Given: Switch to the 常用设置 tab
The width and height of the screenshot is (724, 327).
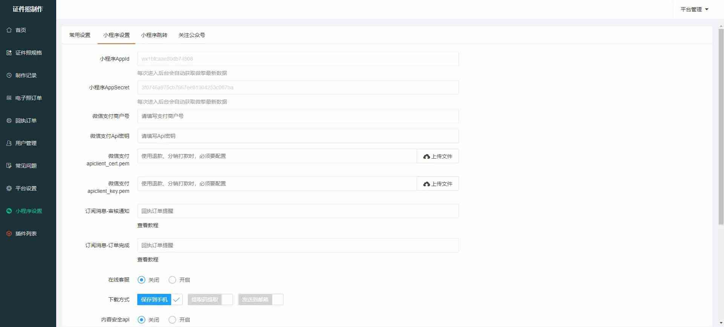Looking at the screenshot, I should click(80, 35).
